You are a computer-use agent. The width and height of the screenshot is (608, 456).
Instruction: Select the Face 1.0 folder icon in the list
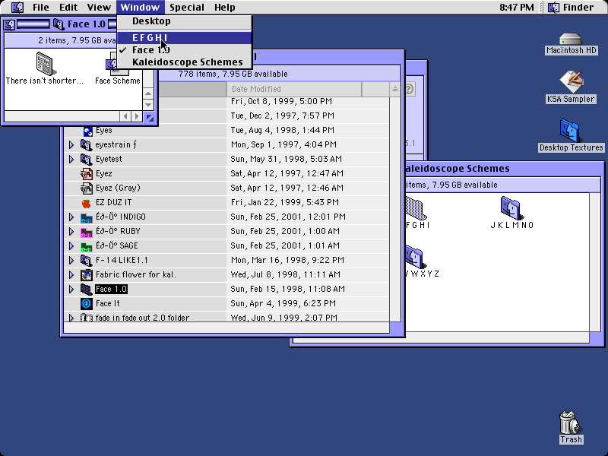[86, 290]
